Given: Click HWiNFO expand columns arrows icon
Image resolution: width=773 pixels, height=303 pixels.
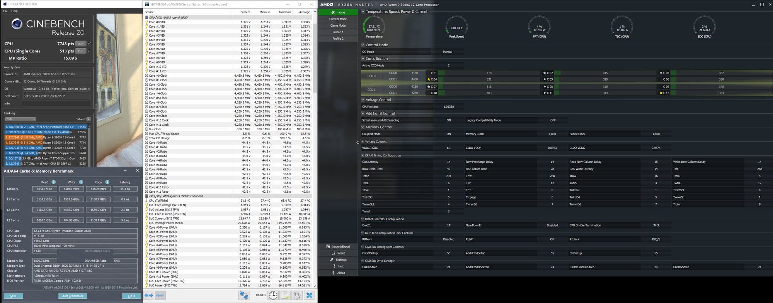Looking at the screenshot, I should coord(149,295).
